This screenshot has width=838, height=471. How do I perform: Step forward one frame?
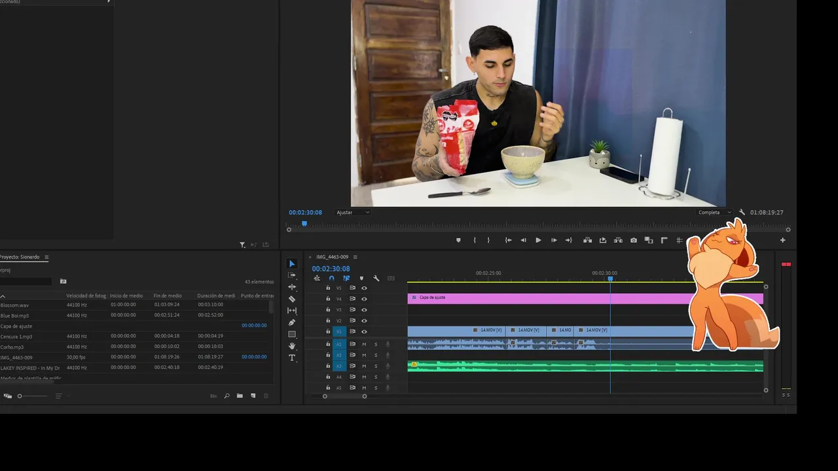554,240
